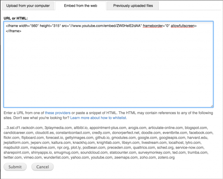Click the closing '</iframe>' tag text
Screen dimensions: 223x179
tap(13, 31)
